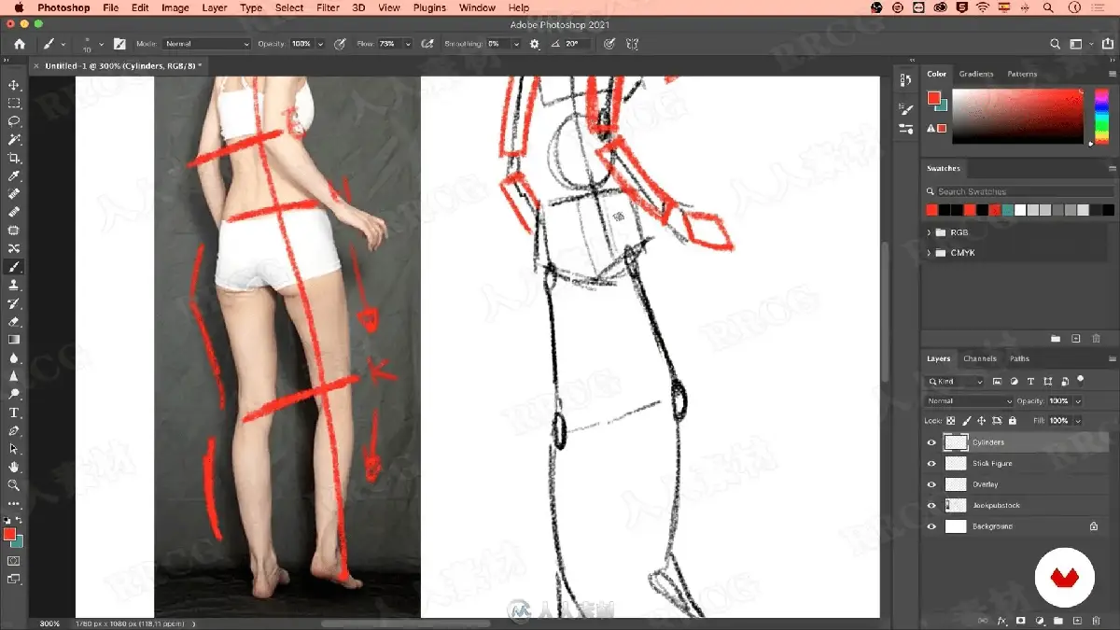Expand the CMYK swatch group
The image size is (1120, 630).
930,253
